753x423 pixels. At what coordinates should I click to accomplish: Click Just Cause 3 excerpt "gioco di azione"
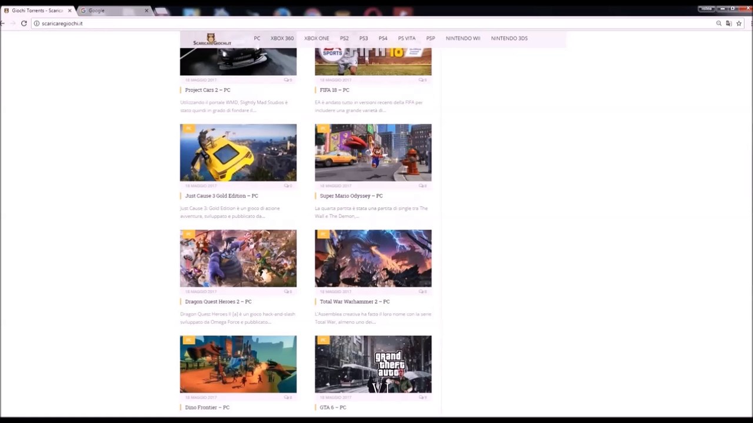[x=230, y=212]
